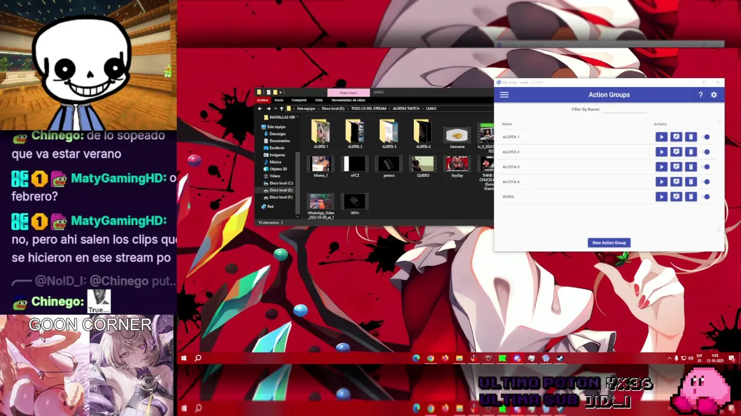Open Mix It Up settings gear
The image size is (741, 416).
click(714, 95)
